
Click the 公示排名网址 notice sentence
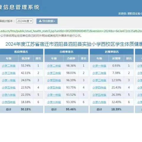tap(41, 35)
